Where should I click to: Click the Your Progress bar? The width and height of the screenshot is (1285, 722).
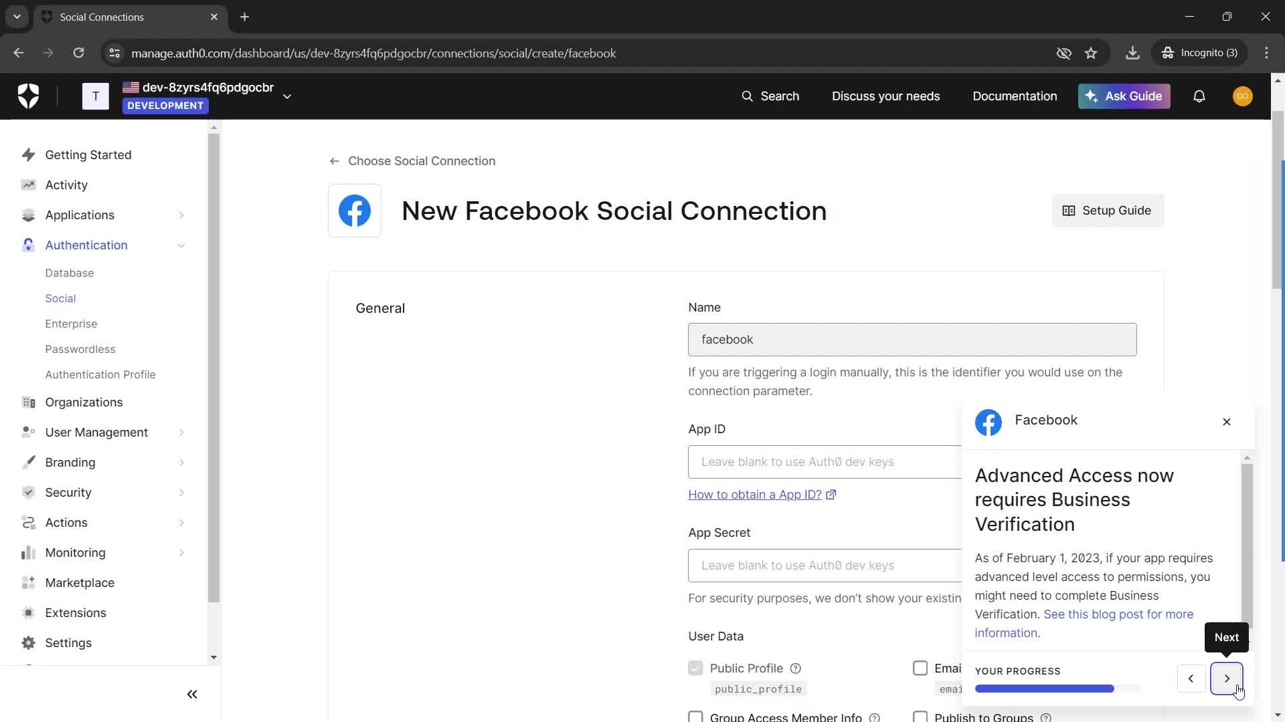[x=1058, y=689]
